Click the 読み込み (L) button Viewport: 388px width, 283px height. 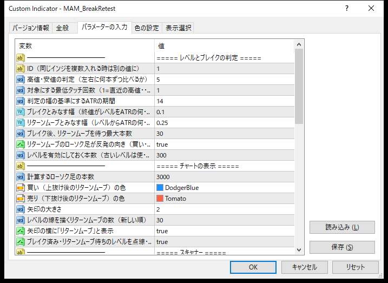342,227
